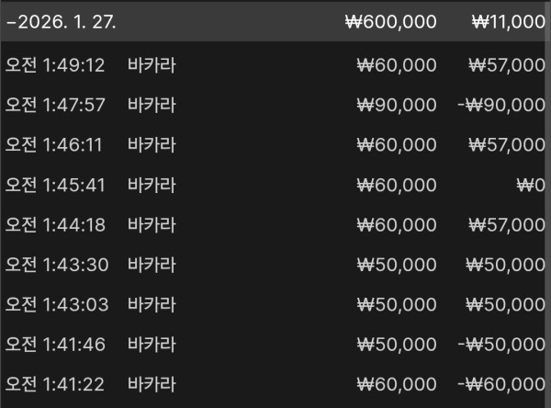Image resolution: width=551 pixels, height=408 pixels.
Task: Click the ₩11,000 daily net total
Action: click(x=507, y=22)
